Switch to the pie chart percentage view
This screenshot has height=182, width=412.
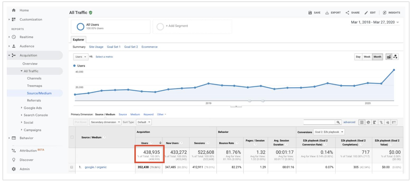coord(368,122)
